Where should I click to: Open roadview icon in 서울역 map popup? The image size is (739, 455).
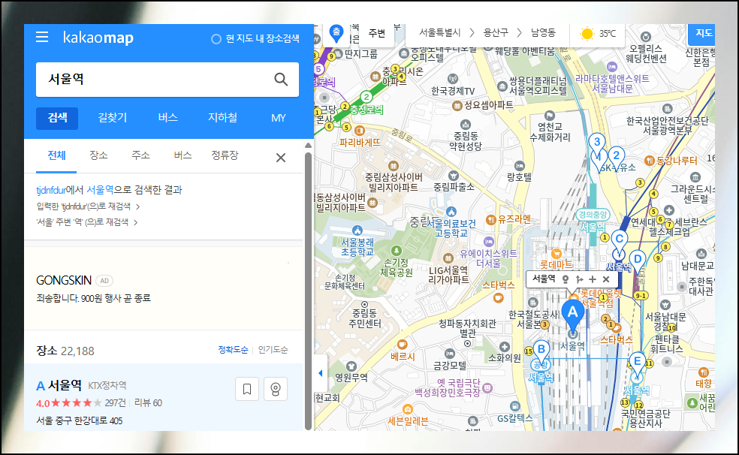tap(566, 279)
